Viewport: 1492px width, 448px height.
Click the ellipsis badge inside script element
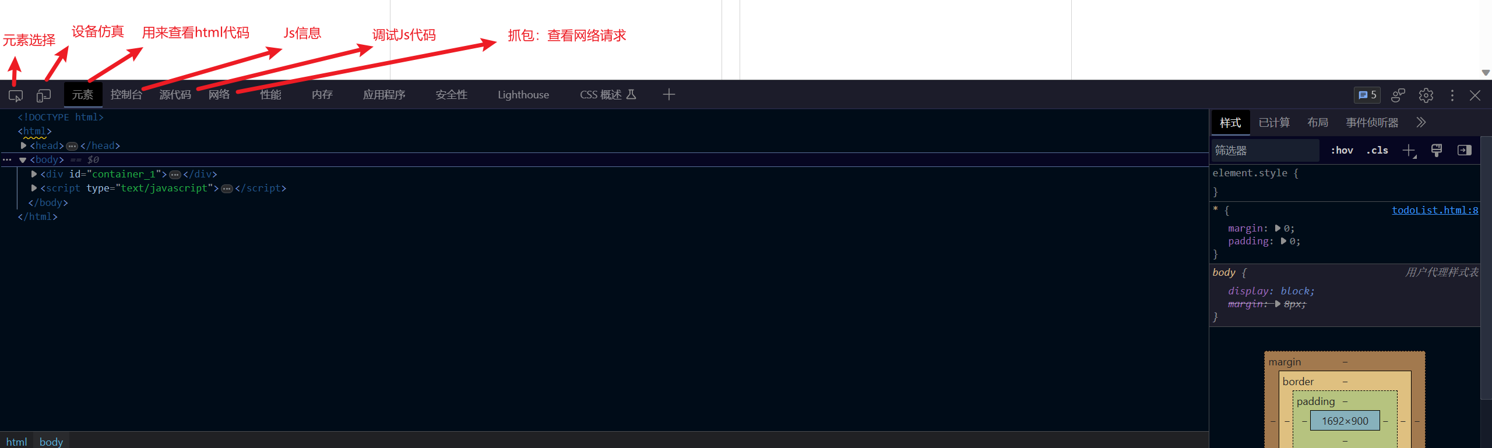pos(227,189)
